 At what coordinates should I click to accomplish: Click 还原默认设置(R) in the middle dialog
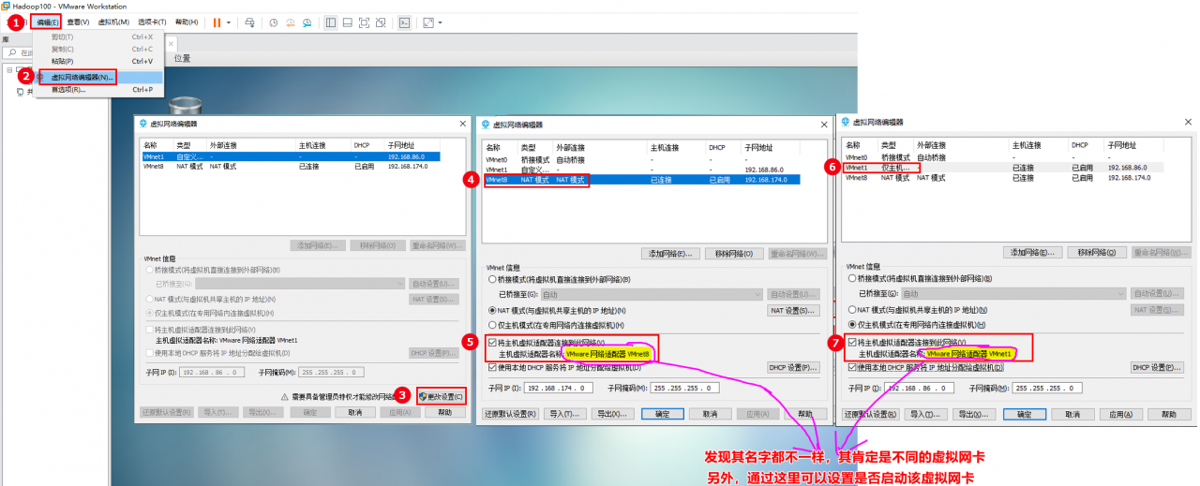(x=510, y=413)
